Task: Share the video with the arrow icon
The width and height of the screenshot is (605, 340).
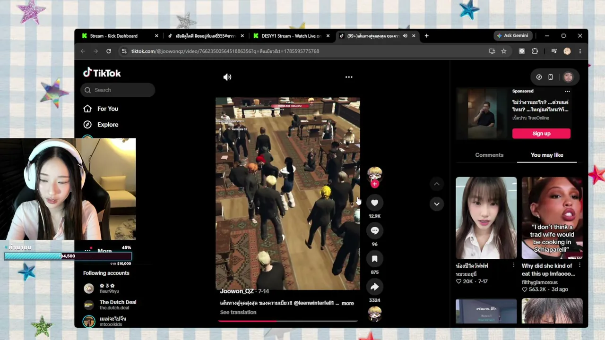Action: pyautogui.click(x=374, y=287)
